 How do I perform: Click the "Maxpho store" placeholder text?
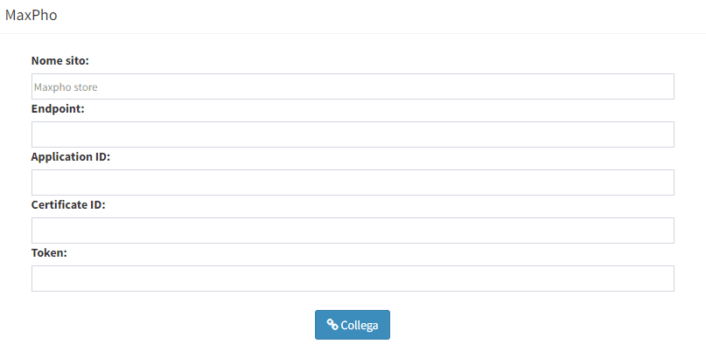click(x=66, y=87)
